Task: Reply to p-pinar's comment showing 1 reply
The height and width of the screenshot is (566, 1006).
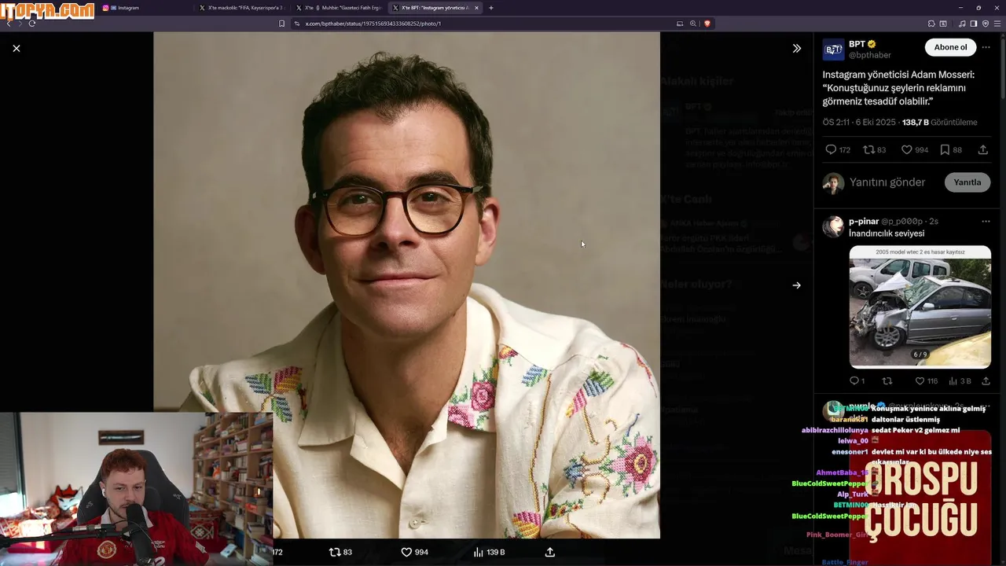Action: pos(857,381)
